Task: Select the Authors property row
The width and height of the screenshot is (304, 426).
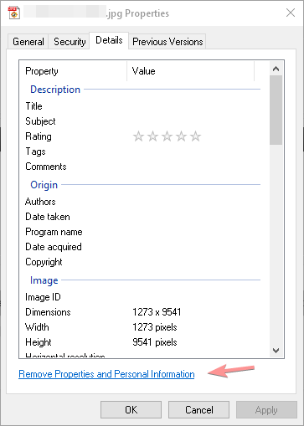Action: [142, 202]
